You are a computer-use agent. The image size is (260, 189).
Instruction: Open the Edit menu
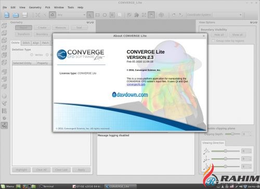click(x=13, y=7)
